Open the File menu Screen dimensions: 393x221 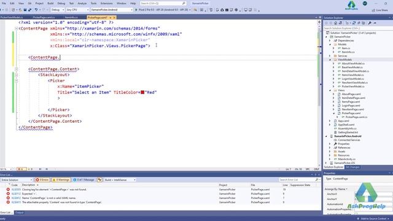[4, 3]
